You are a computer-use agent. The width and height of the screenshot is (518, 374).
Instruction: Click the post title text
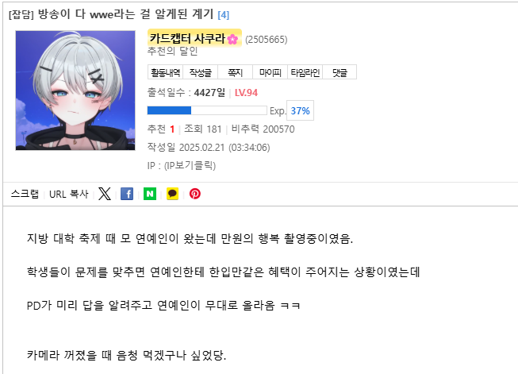(111, 14)
